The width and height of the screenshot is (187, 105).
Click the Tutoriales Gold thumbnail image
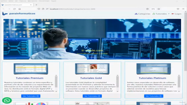tap(92, 69)
